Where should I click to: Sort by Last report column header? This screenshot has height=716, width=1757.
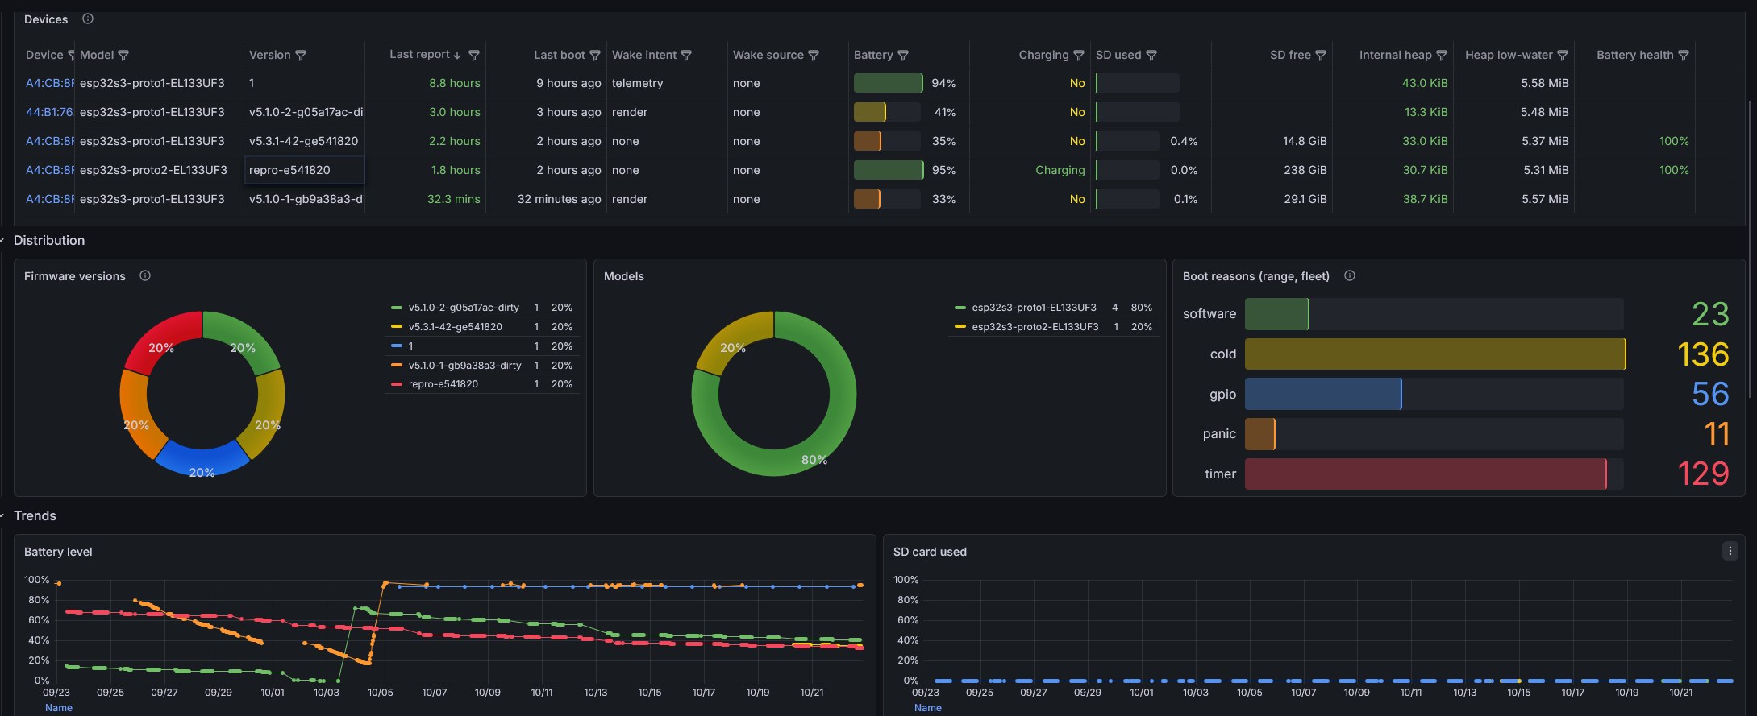(x=419, y=55)
